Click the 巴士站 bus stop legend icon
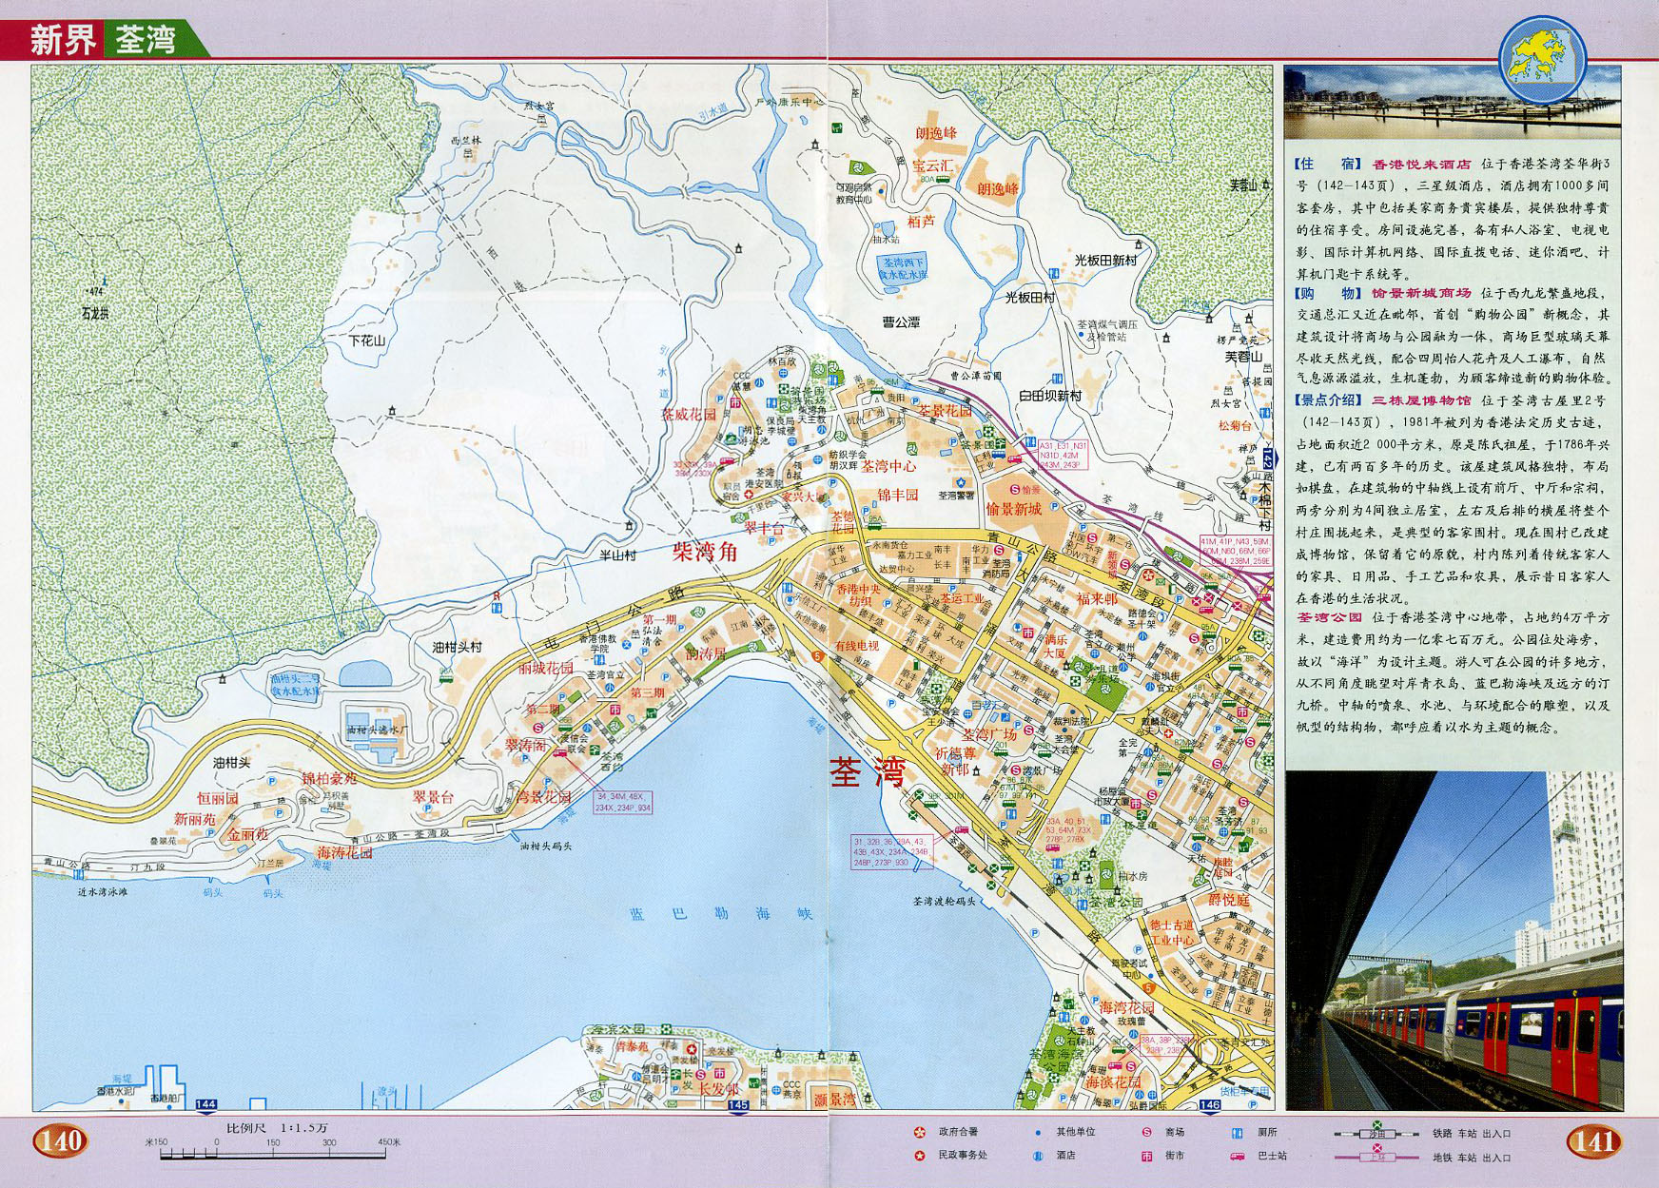 click(x=1238, y=1156)
